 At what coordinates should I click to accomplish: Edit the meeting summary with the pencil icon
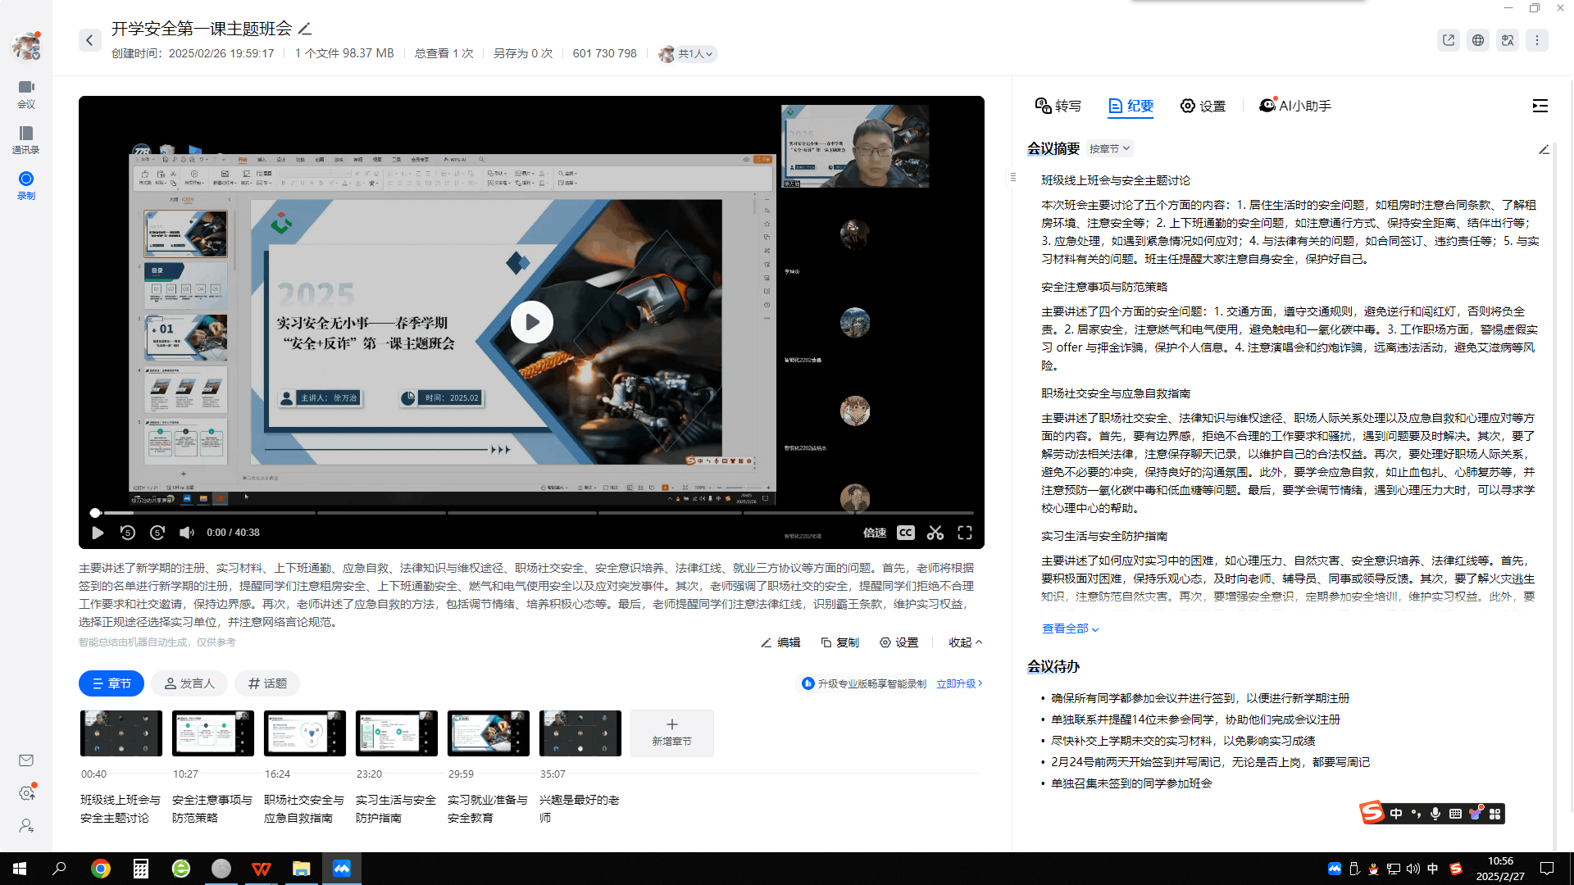point(1544,149)
